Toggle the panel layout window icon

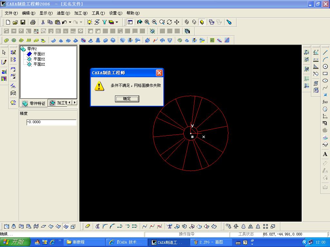point(130,22)
